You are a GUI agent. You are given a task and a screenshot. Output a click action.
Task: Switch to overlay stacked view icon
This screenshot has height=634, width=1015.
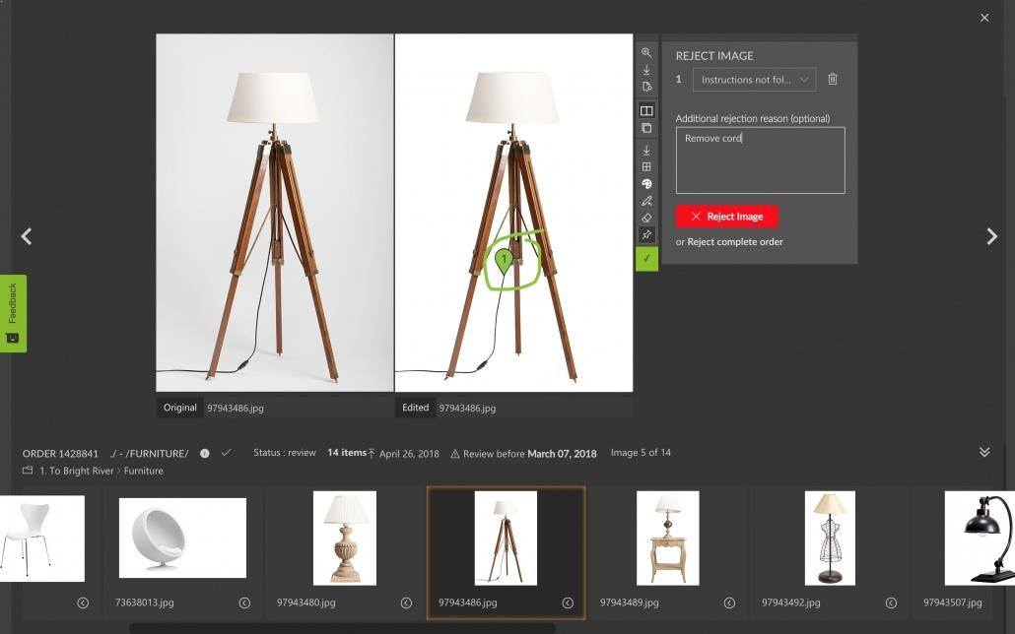[x=646, y=128]
